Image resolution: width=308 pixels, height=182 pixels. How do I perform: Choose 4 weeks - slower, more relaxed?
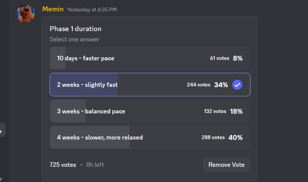(x=150, y=137)
